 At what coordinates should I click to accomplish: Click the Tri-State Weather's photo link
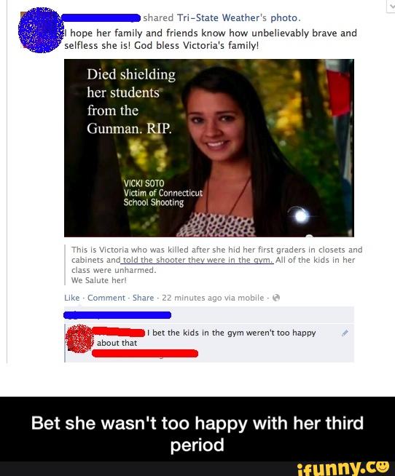(x=239, y=18)
